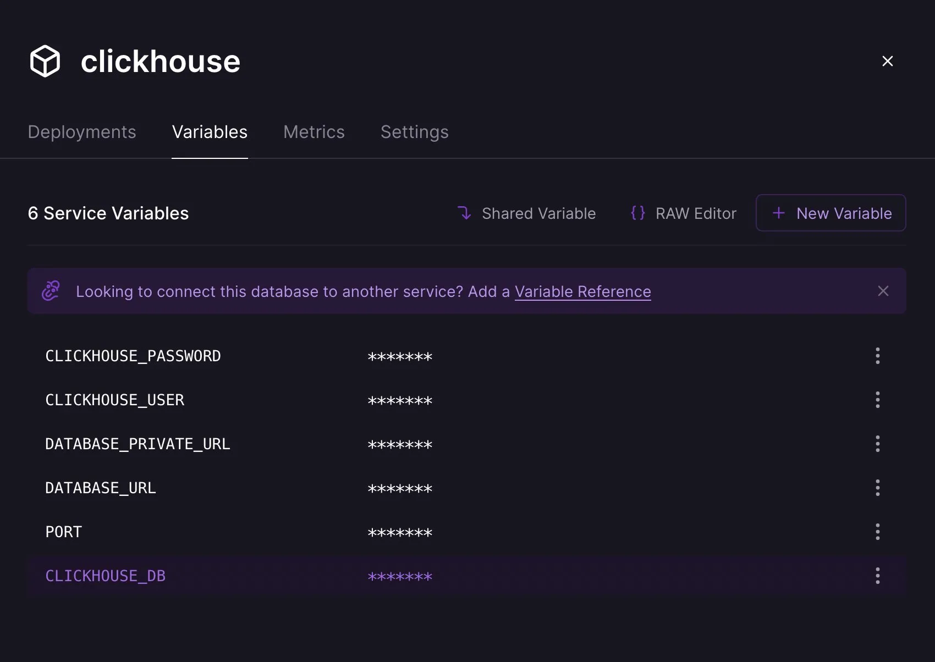
Task: Reveal the masked DATABASE_PRIVATE_URL value
Action: (400, 445)
